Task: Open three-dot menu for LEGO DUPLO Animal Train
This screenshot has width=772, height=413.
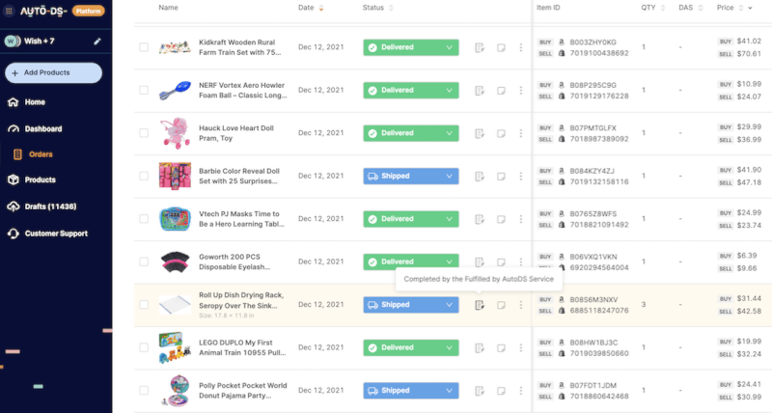Action: 521,348
